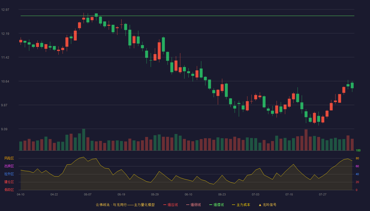Click the 20 indicator scale label
The image size is (370, 211).
(357, 182)
